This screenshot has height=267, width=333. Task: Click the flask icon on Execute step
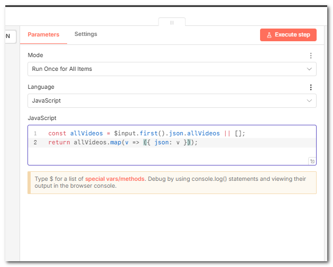tap(269, 35)
